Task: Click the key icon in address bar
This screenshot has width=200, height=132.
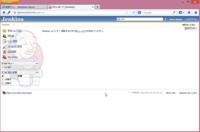Action: click(9, 12)
